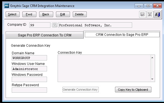Click the Retype Password label

[x=25, y=85]
